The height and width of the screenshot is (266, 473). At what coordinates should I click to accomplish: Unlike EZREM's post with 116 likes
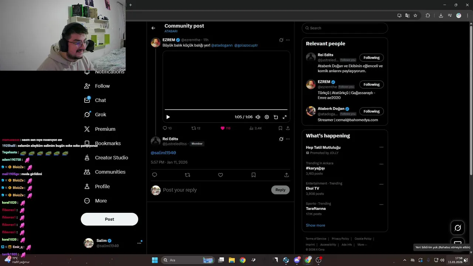pyautogui.click(x=225, y=128)
